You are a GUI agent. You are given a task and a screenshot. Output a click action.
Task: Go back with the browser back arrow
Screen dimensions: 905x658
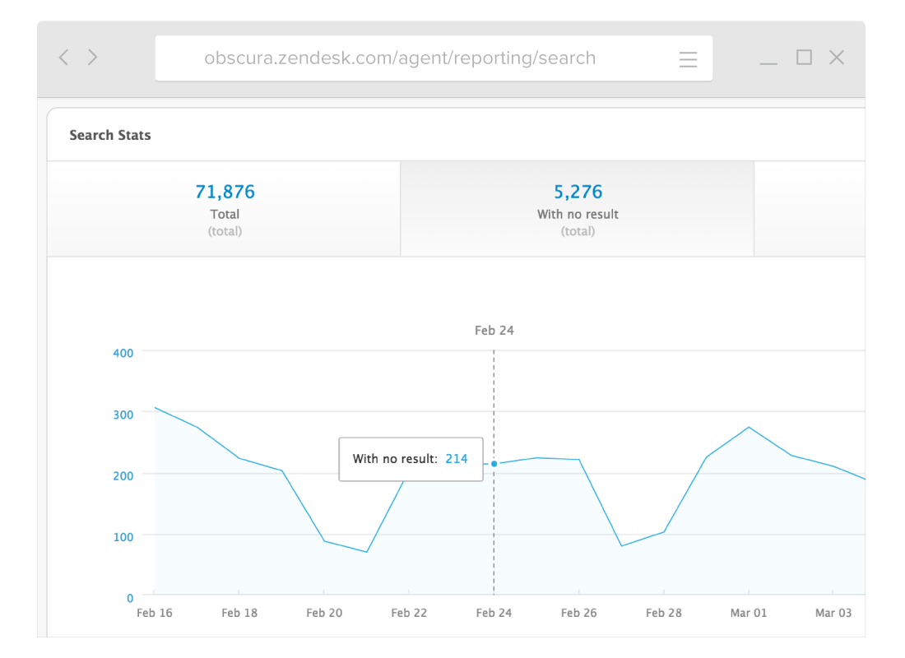coord(63,57)
